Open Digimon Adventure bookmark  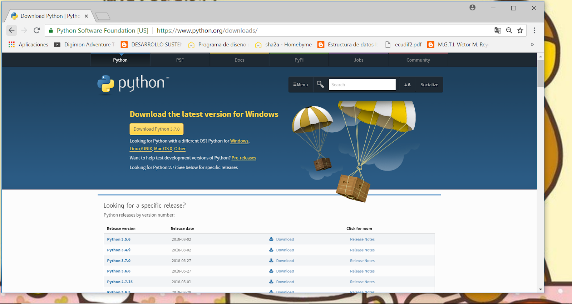84,45
